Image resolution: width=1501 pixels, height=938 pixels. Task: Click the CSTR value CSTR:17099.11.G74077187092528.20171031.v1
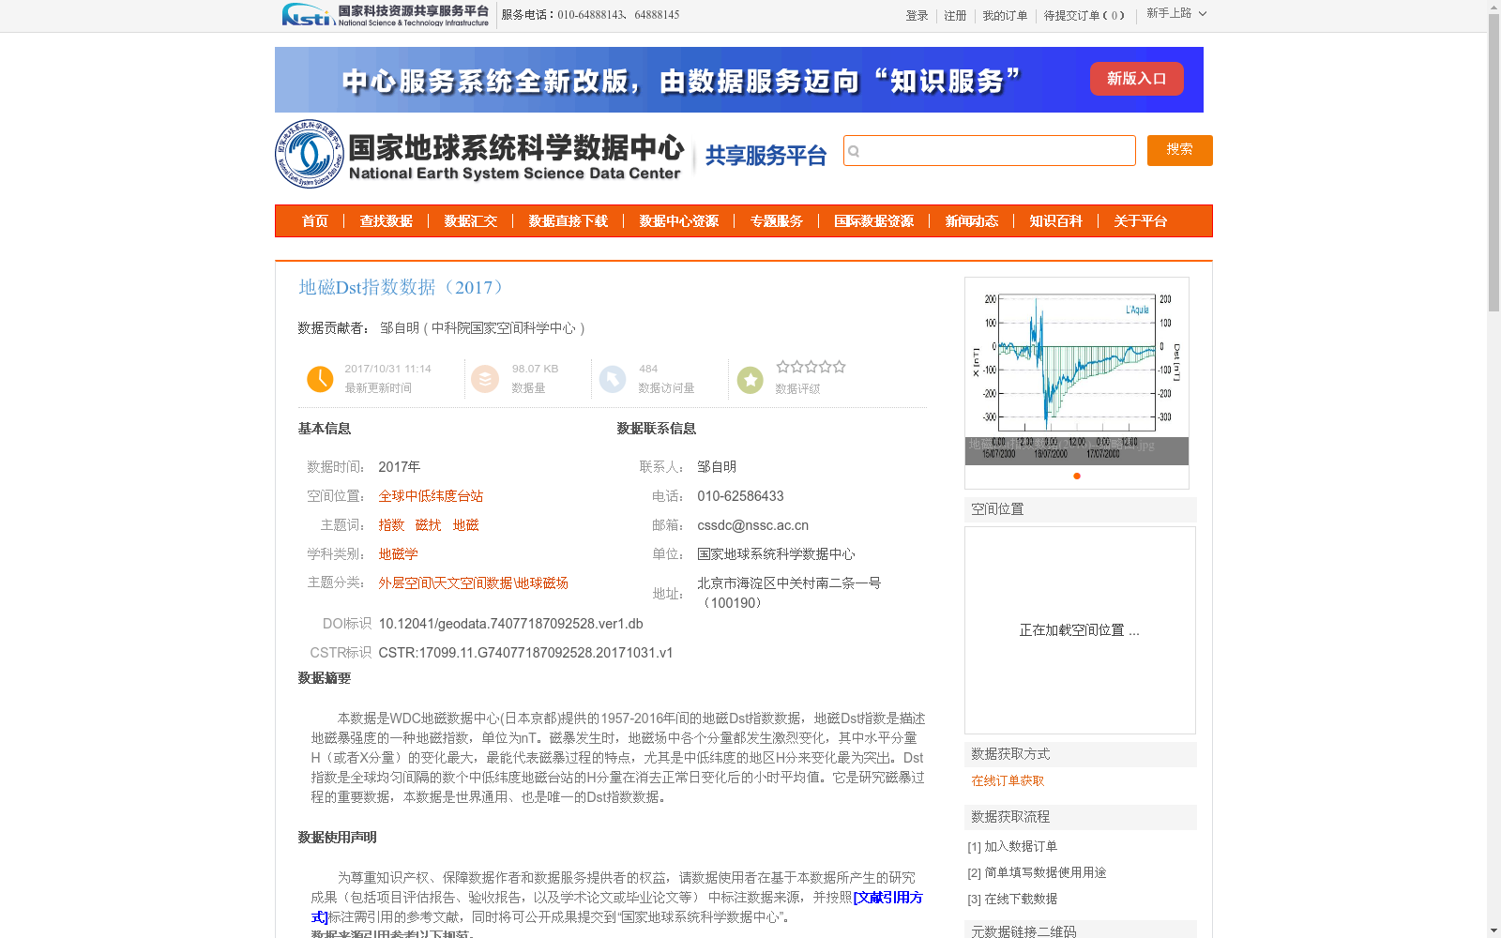[x=525, y=653]
